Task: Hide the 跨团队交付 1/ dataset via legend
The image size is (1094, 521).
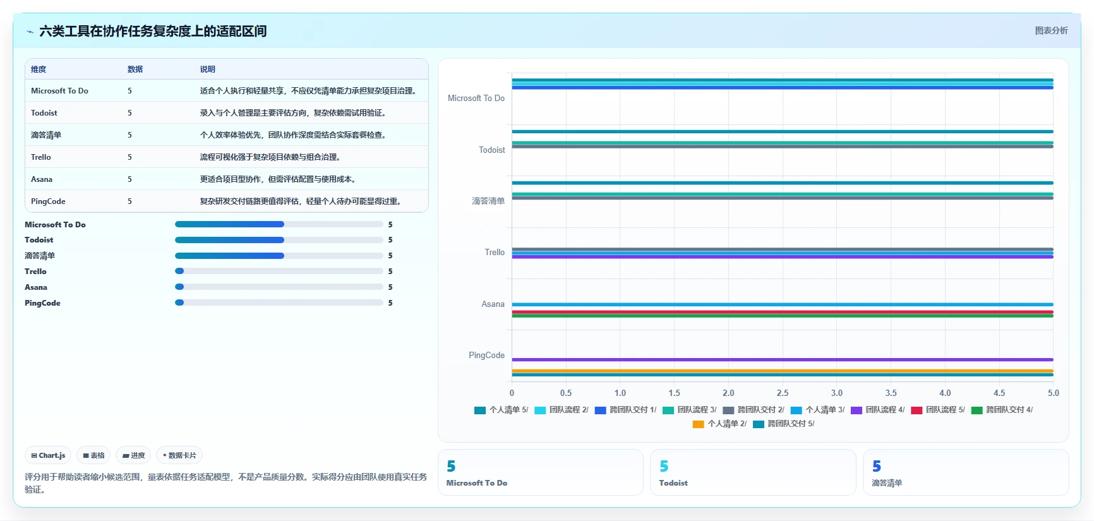Action: (625, 410)
